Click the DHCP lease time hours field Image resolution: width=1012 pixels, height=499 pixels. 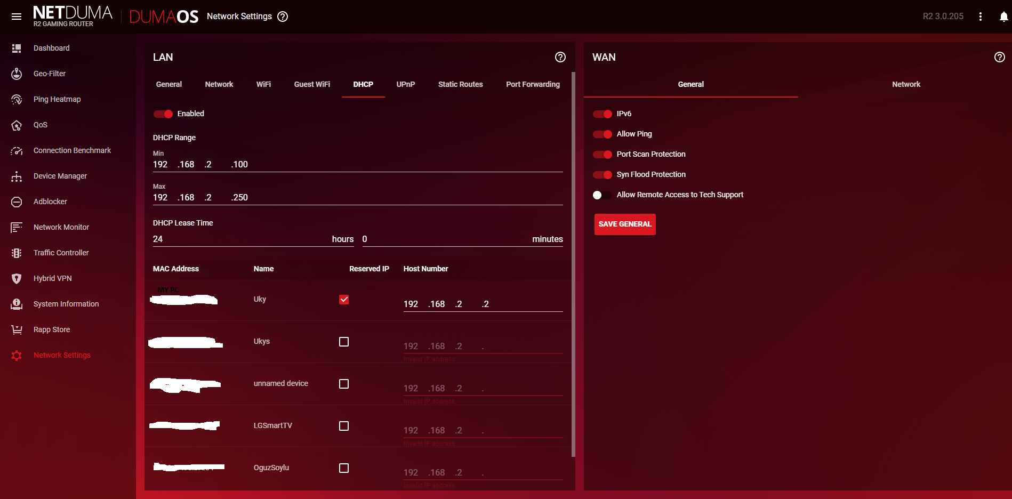(x=240, y=239)
